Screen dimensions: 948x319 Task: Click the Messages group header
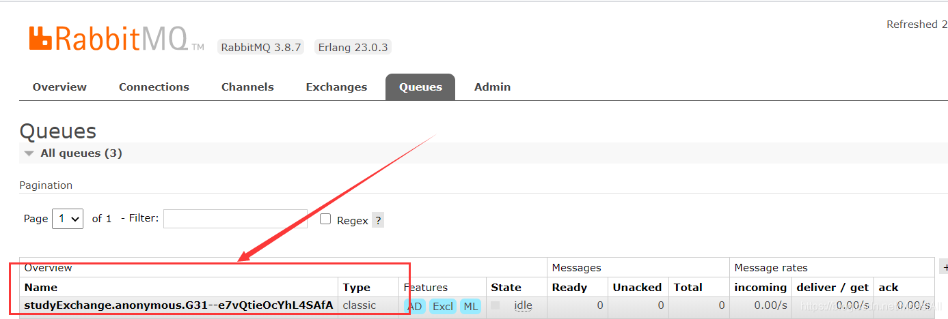coord(576,268)
